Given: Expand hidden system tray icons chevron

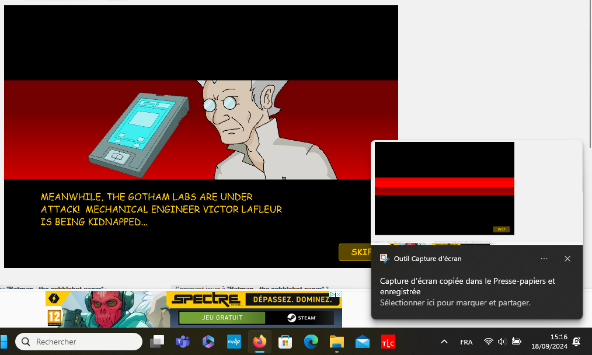Looking at the screenshot, I should pyautogui.click(x=444, y=342).
